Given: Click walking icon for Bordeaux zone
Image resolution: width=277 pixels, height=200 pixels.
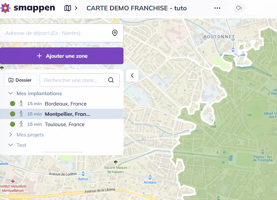Looking at the screenshot, I should 21,104.
